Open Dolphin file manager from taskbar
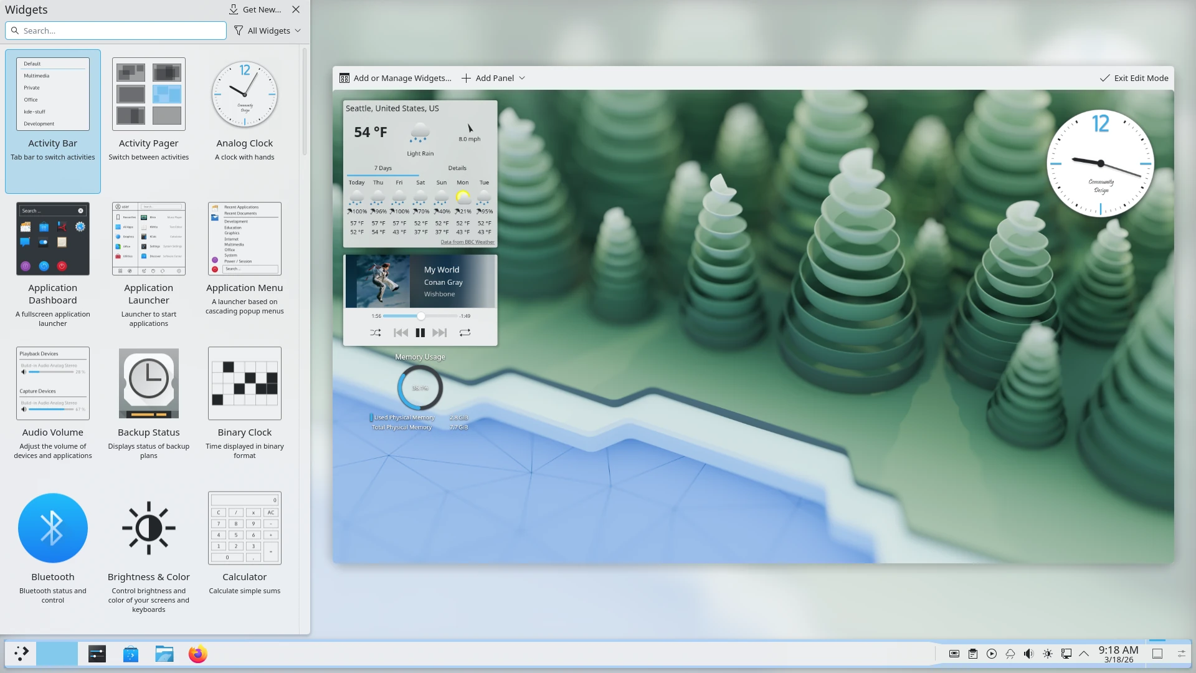The image size is (1196, 673). tap(164, 654)
